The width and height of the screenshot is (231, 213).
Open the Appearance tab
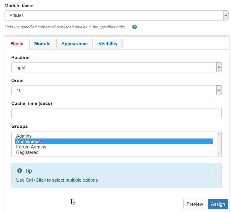[74, 44]
